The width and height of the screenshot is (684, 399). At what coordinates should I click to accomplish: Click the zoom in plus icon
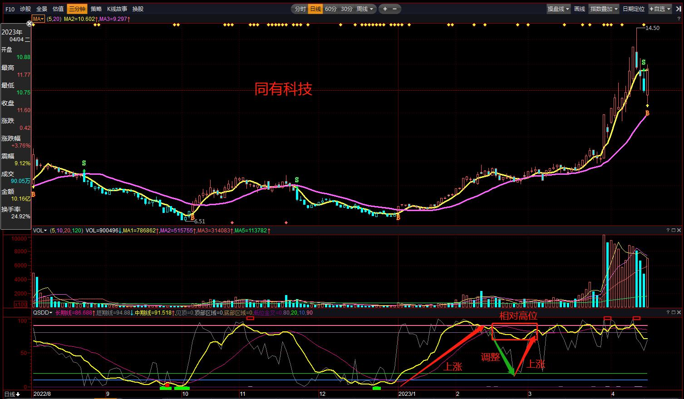click(x=385, y=9)
